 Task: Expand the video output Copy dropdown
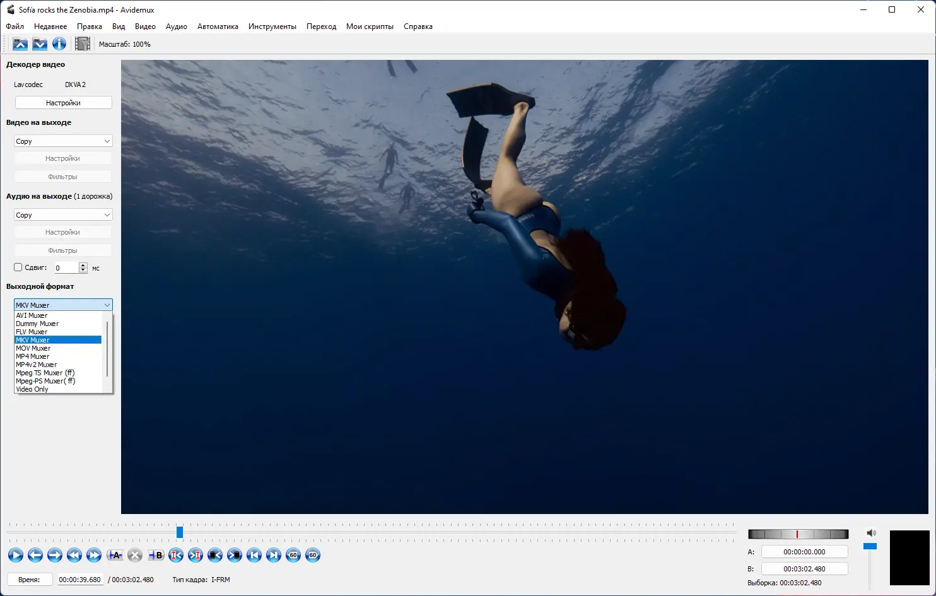pos(62,141)
